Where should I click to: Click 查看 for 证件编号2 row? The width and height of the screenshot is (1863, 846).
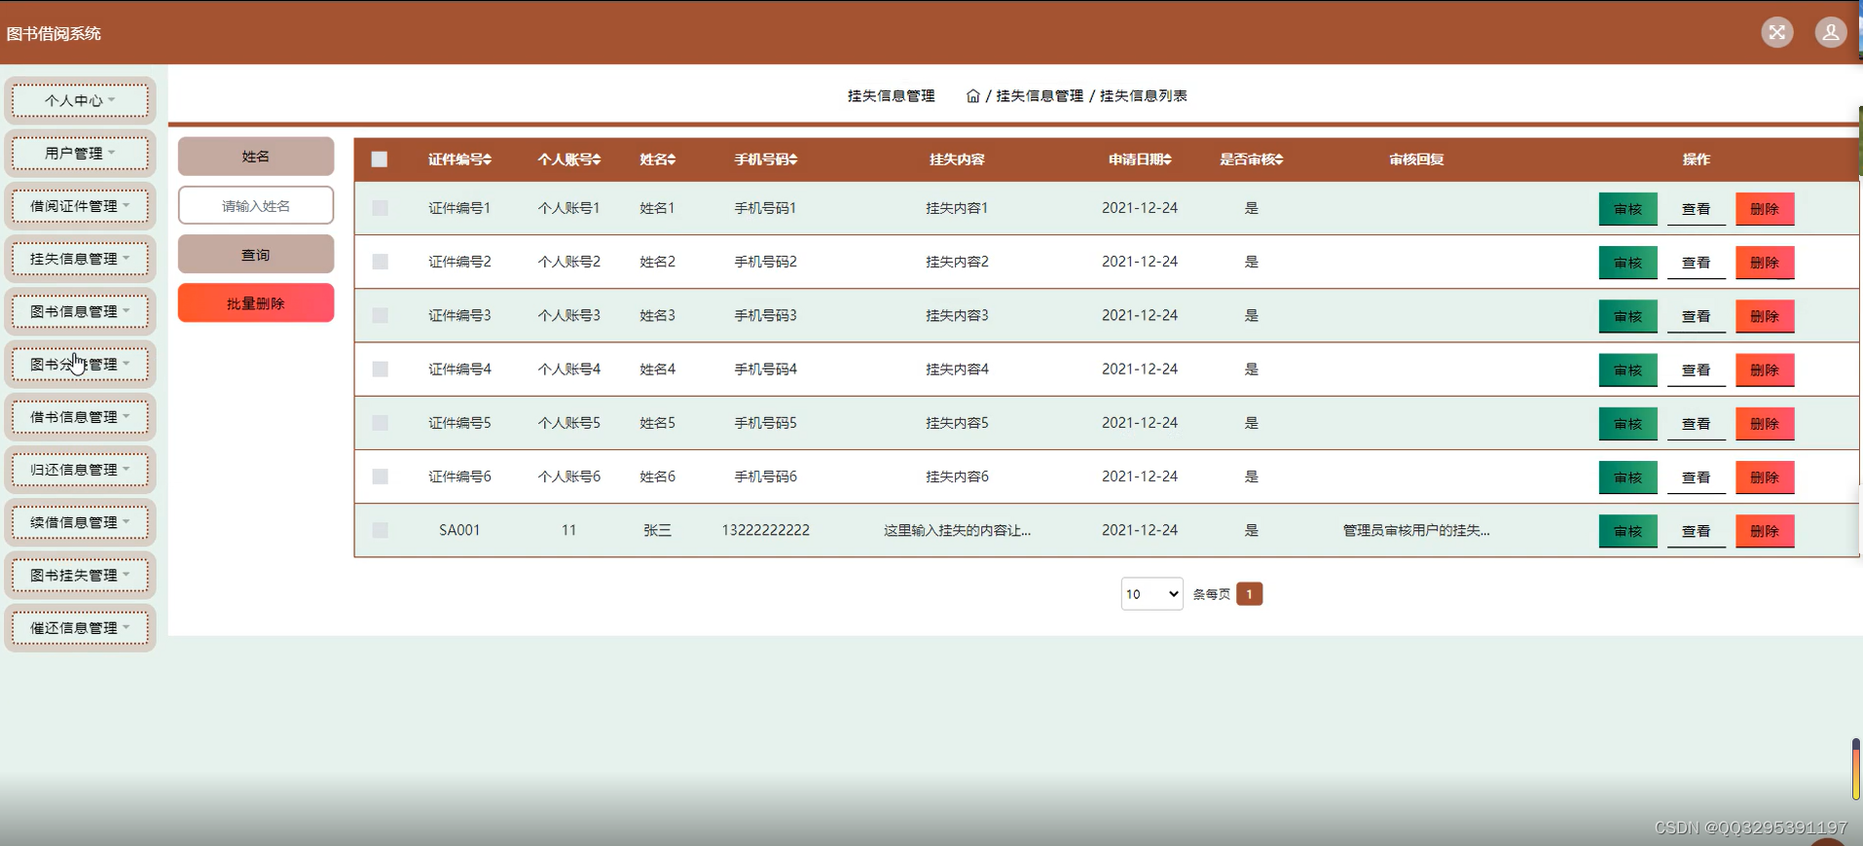tap(1696, 263)
